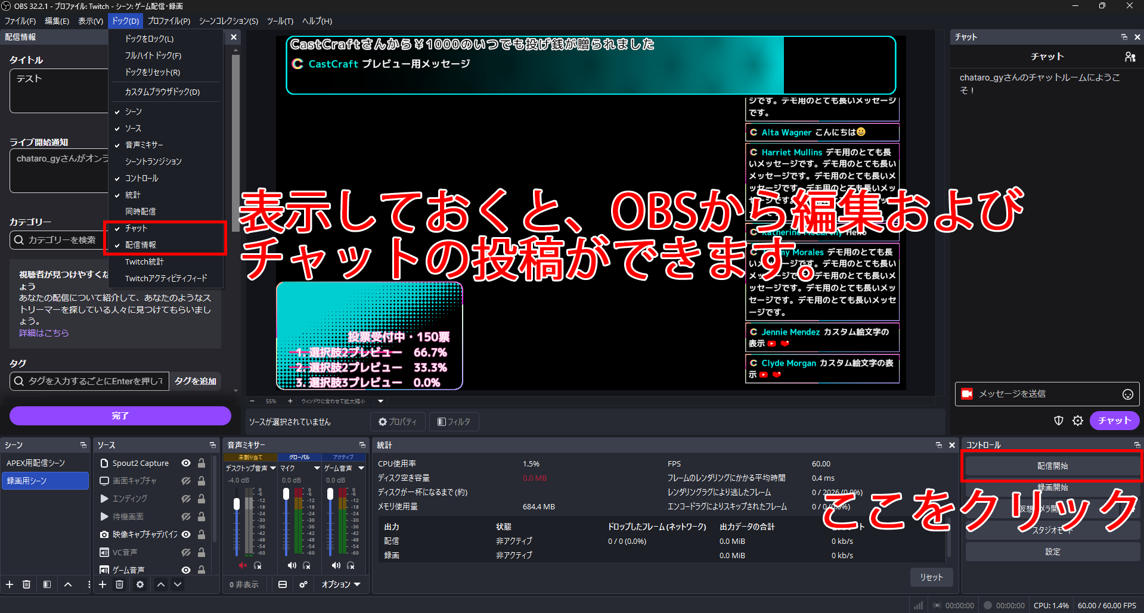Viewport: 1144px width, 613px height.
Task: Add a new scene with plus icon
Action: coord(10,584)
